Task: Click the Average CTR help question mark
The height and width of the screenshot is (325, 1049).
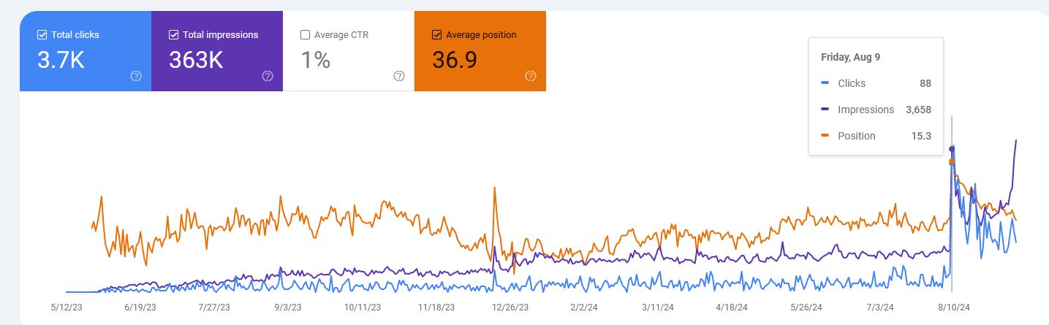Action: click(399, 76)
